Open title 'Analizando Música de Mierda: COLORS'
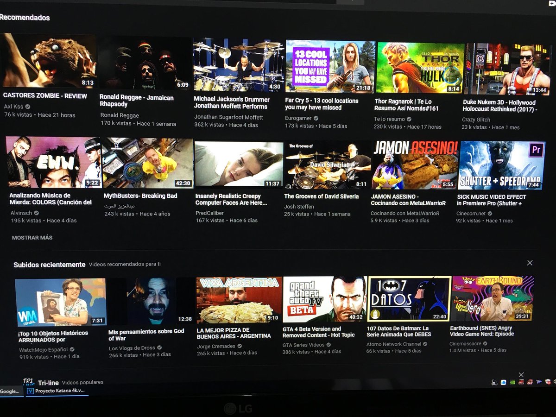This screenshot has width=556, height=417. (51, 199)
